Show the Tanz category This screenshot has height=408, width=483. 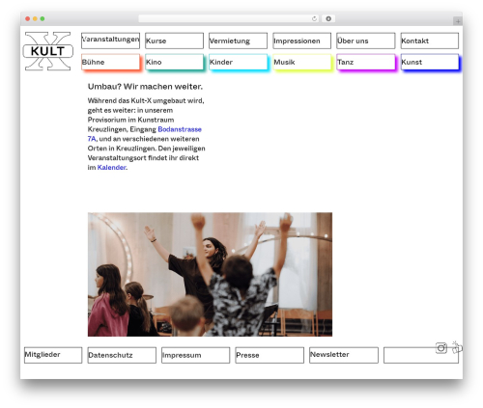click(x=366, y=62)
